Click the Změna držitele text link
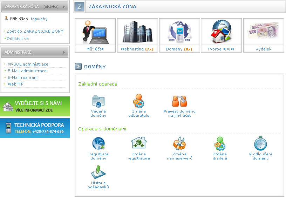 (220, 156)
